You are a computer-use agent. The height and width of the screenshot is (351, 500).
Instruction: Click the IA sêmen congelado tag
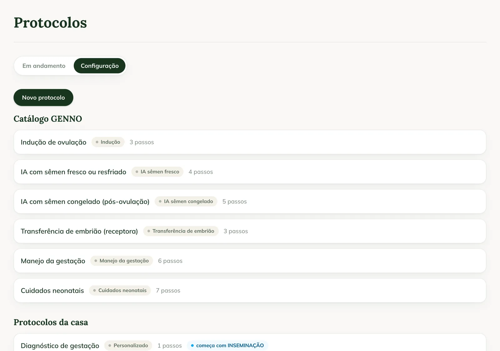186,201
